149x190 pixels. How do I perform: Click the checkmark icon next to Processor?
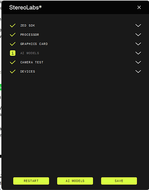click(x=12, y=35)
